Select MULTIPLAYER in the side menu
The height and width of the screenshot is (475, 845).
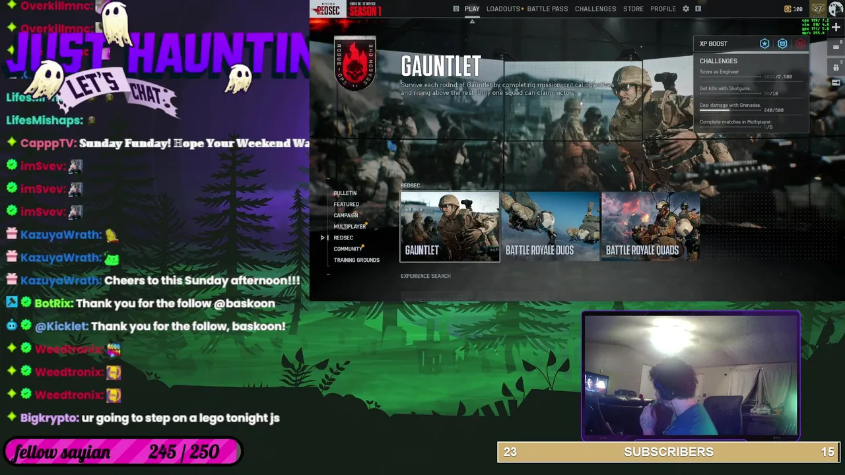click(349, 226)
